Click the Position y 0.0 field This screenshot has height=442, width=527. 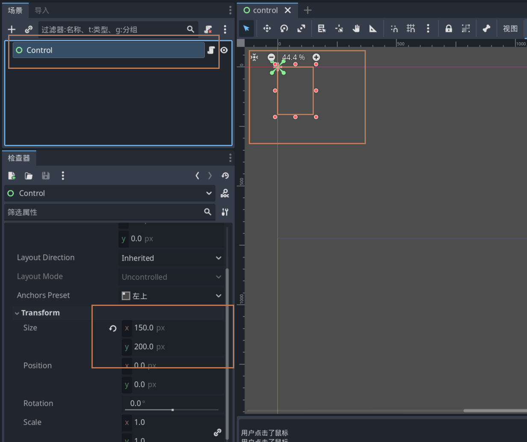click(x=173, y=384)
